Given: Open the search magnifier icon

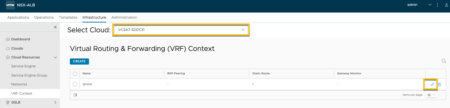Looking at the screenshot, I should [x=444, y=61].
